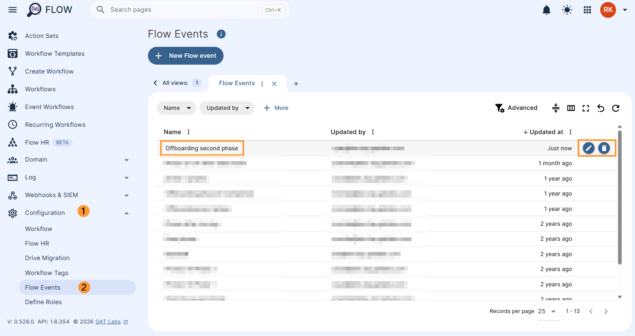Open the apps grid launcher
635x336 pixels.
(x=587, y=10)
